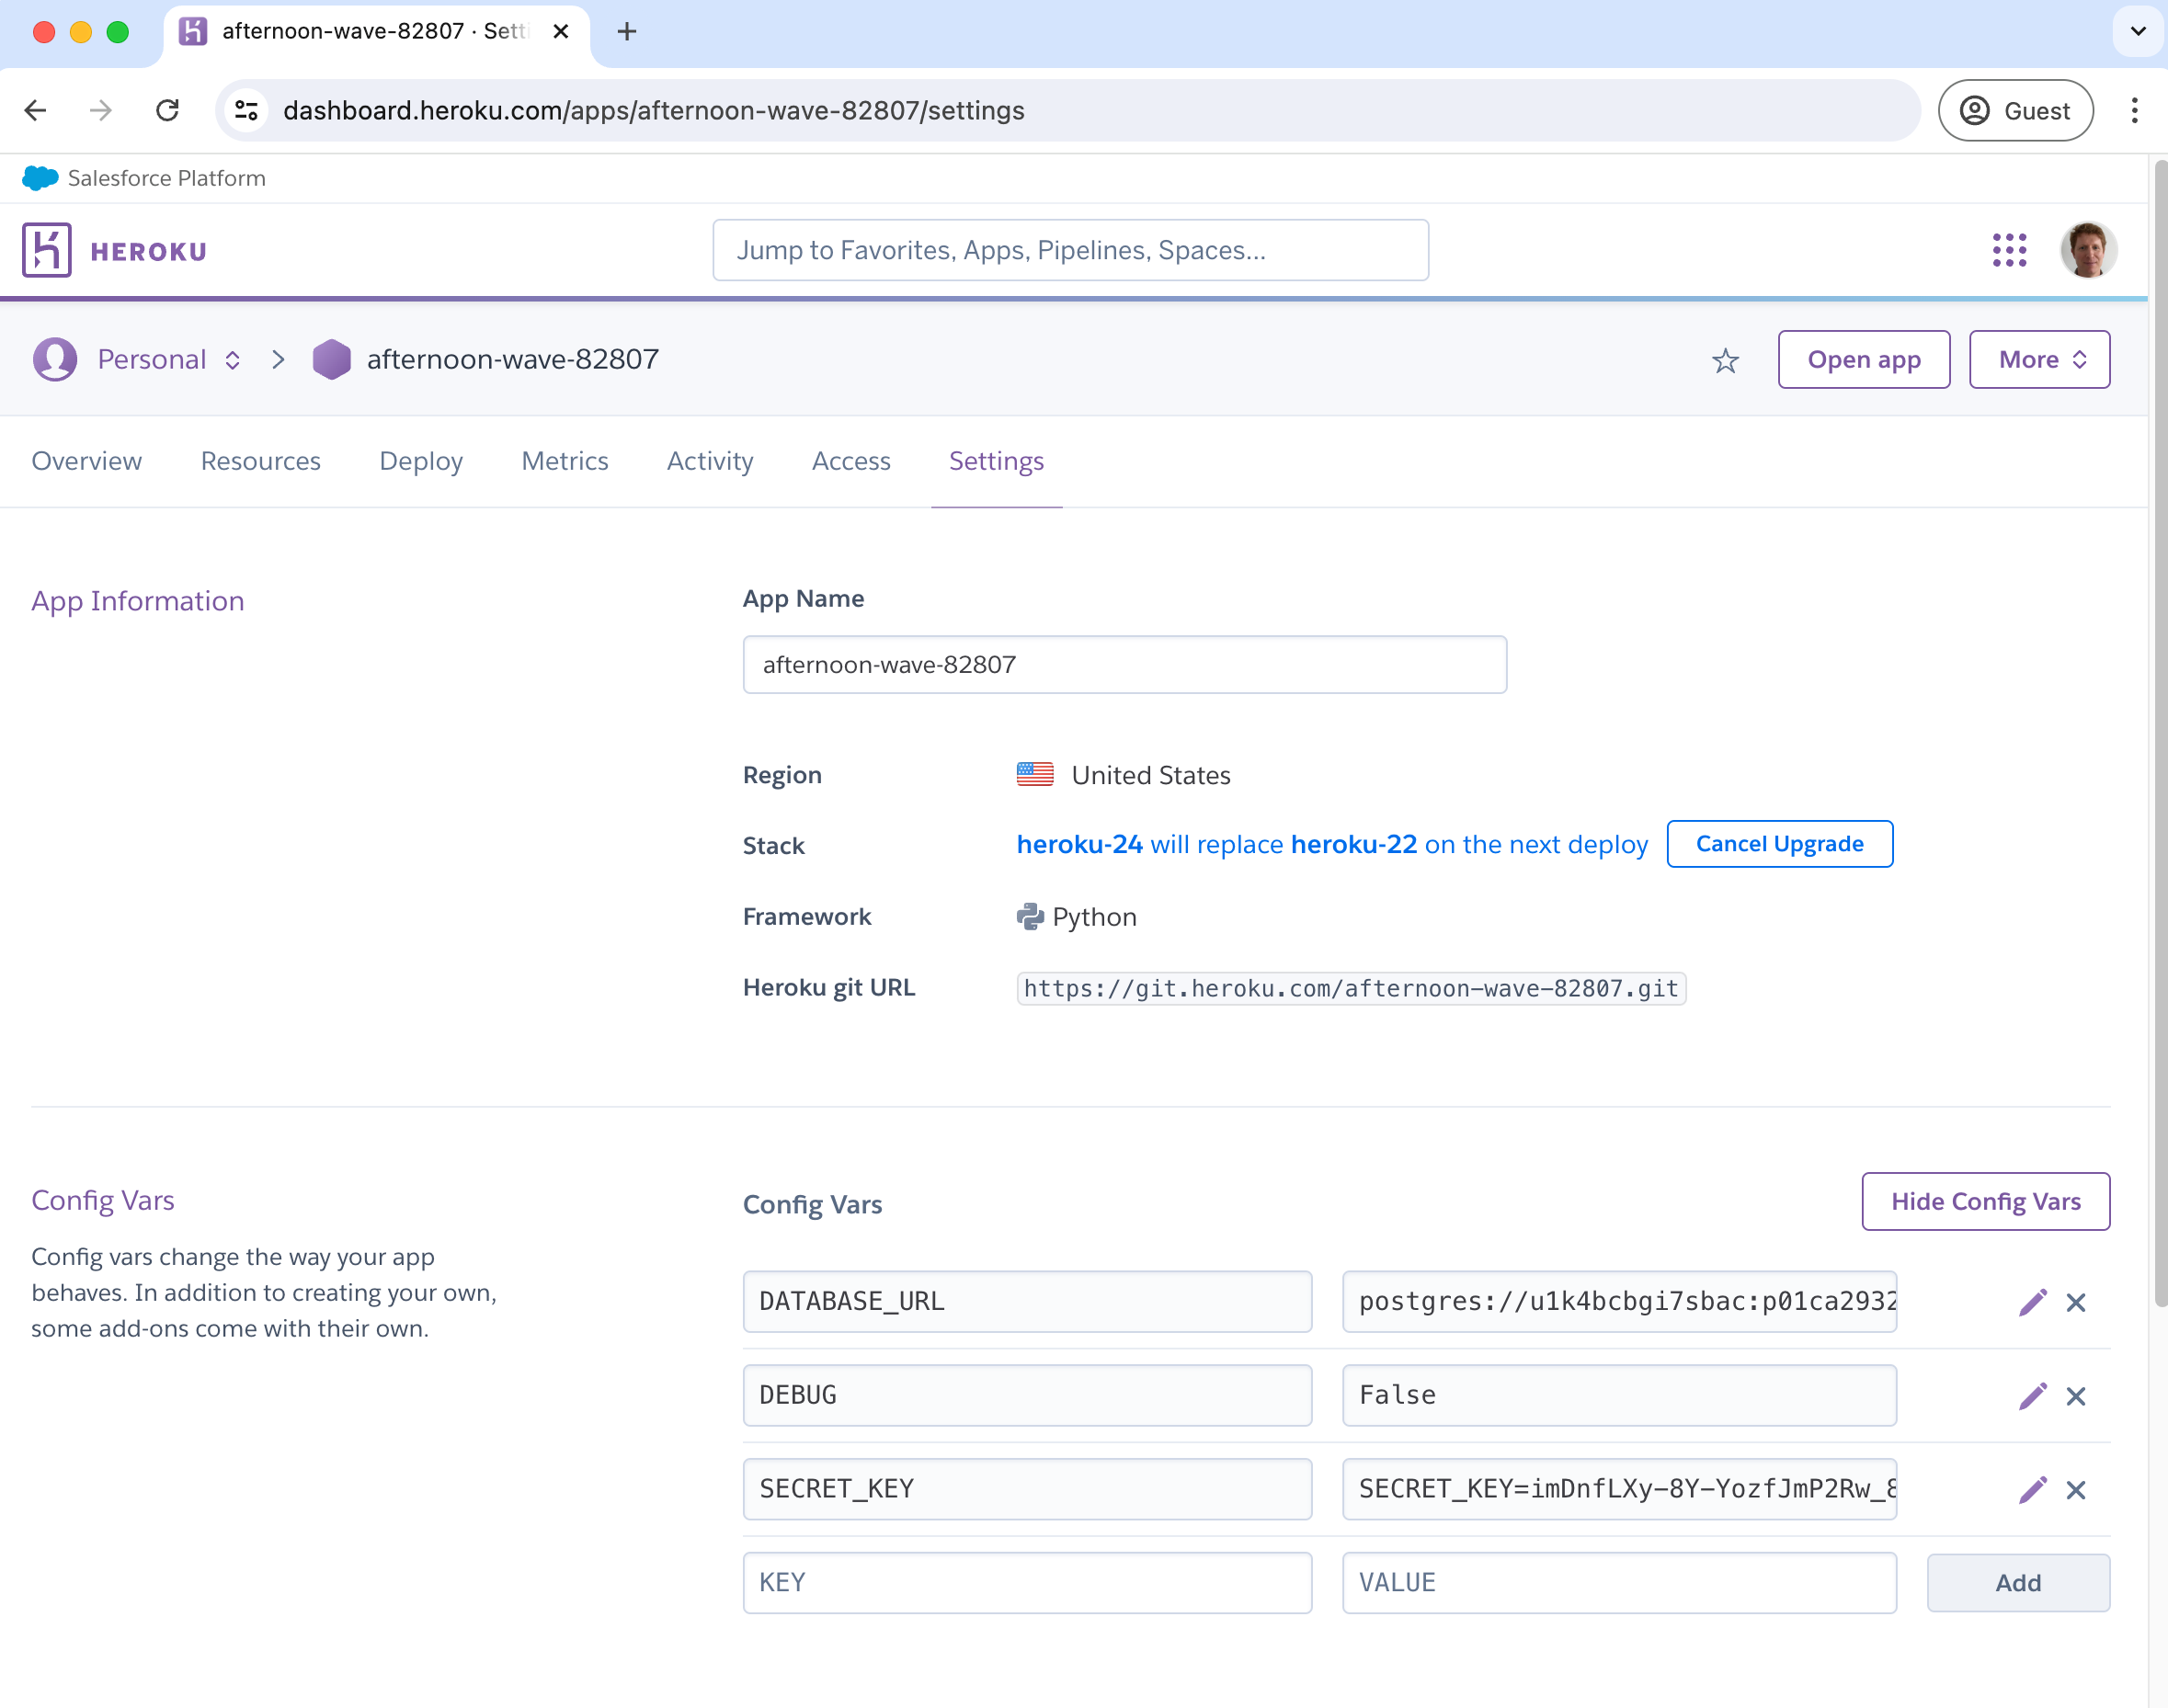Click the Add config var button
Image resolution: width=2168 pixels, height=1708 pixels.
pyautogui.click(x=2018, y=1583)
